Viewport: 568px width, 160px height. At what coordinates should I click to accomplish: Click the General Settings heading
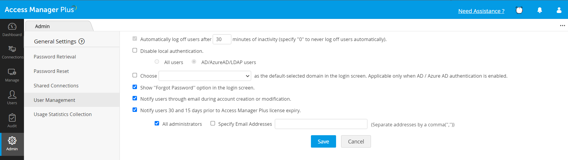pyautogui.click(x=55, y=41)
